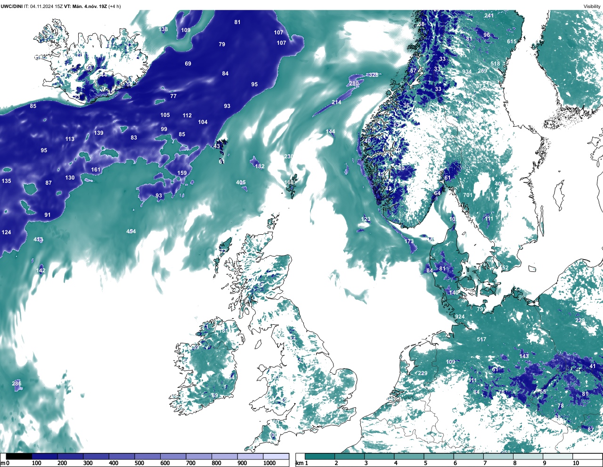Click the "104" visibility value on the map
The height and width of the screenshot is (467, 603).
coord(203,122)
